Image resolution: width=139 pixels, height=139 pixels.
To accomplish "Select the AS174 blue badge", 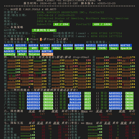I will 9,45.
